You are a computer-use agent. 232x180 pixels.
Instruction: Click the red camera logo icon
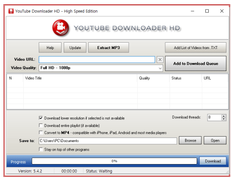[61, 28]
